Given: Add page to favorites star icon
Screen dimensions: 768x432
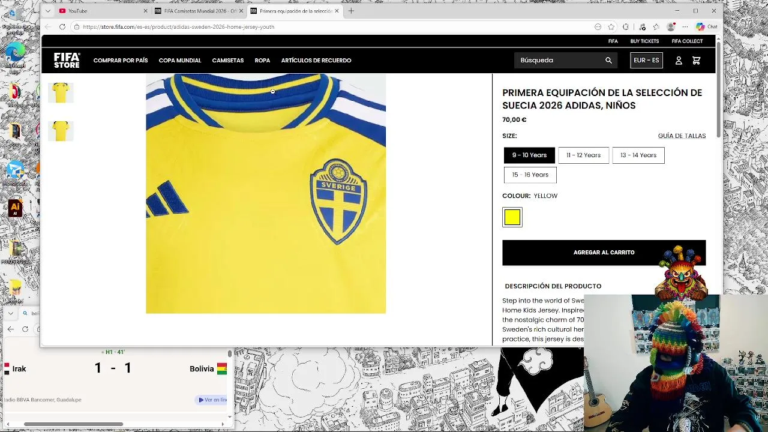Looking at the screenshot, I should tap(611, 26).
